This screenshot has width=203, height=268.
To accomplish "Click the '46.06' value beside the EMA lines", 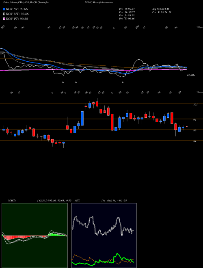I will [x=191, y=75].
